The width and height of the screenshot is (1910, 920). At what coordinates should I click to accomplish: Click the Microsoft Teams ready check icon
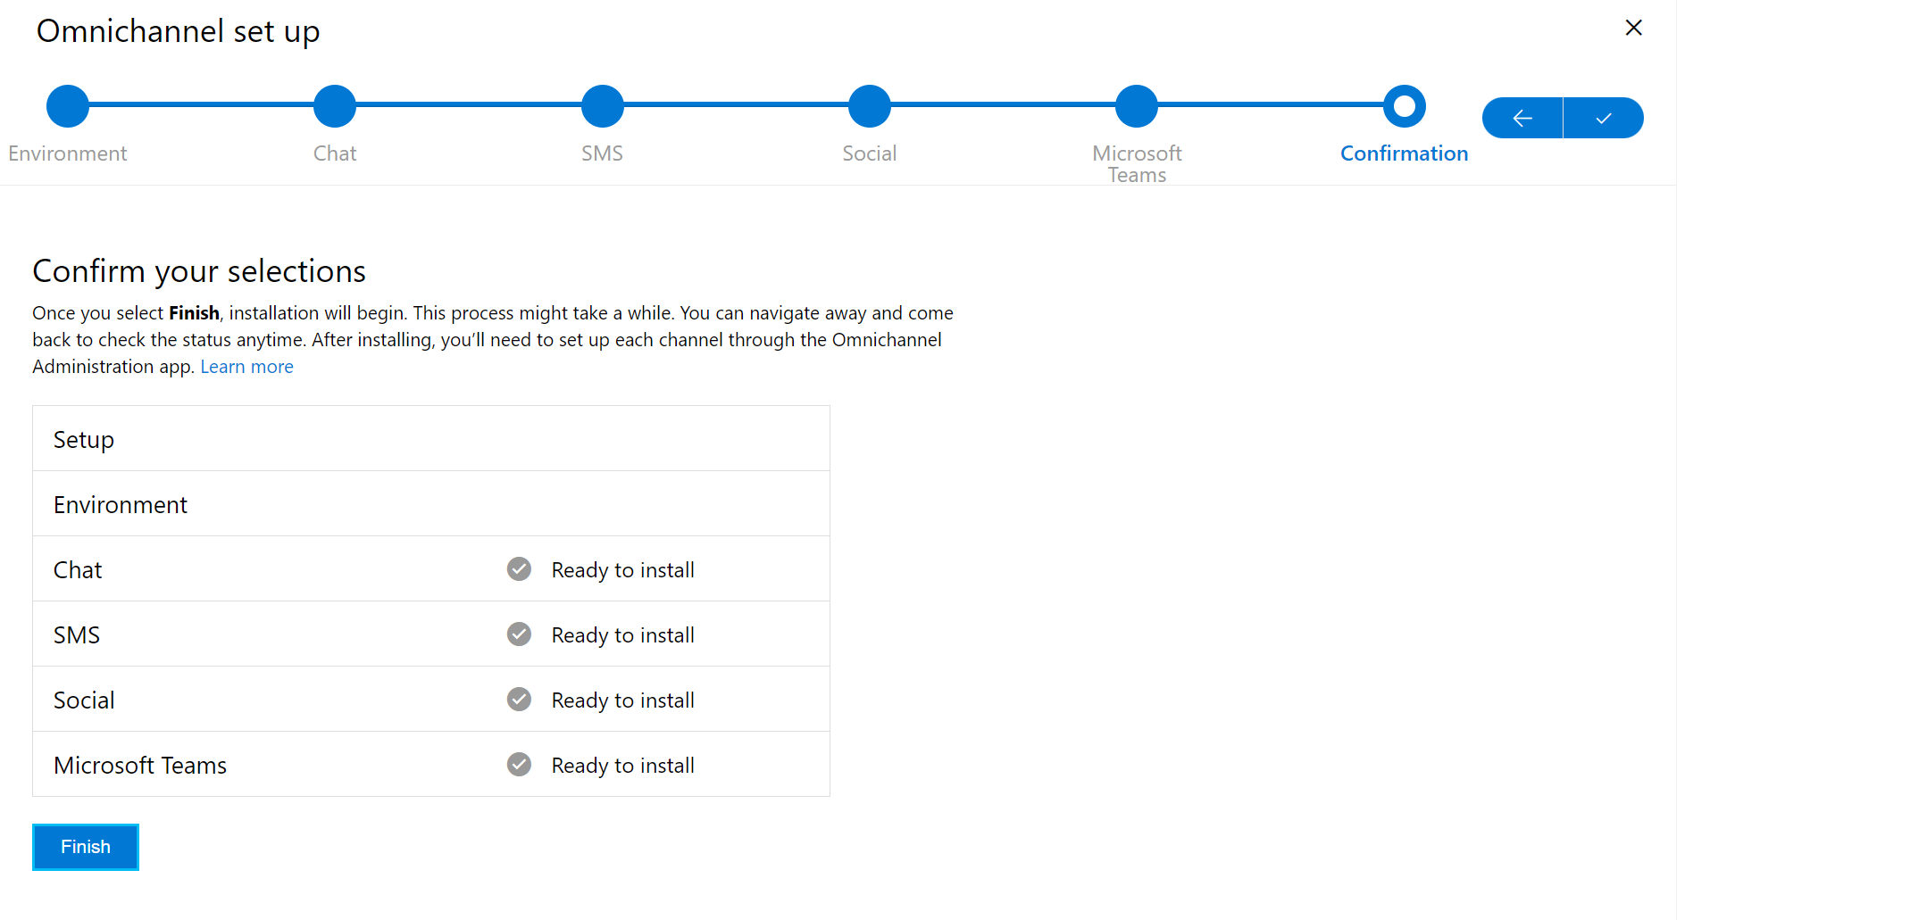pos(519,765)
